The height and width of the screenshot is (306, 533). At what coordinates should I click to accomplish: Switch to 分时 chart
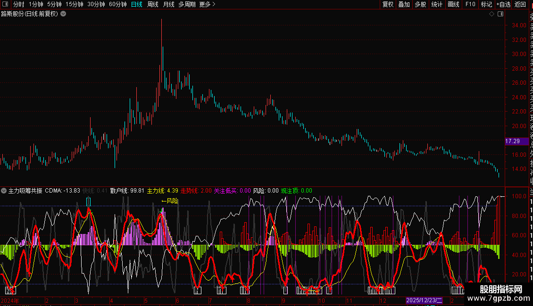click(19, 4)
